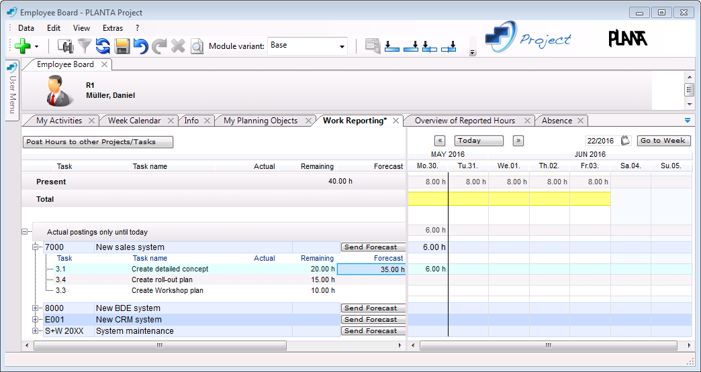This screenshot has height=372, width=701.
Task: Click the blue refresh arrows icon
Action: coord(103,46)
